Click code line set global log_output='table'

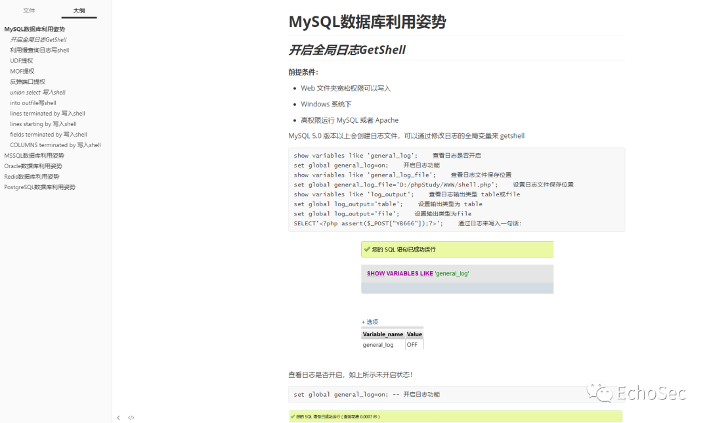click(387, 204)
